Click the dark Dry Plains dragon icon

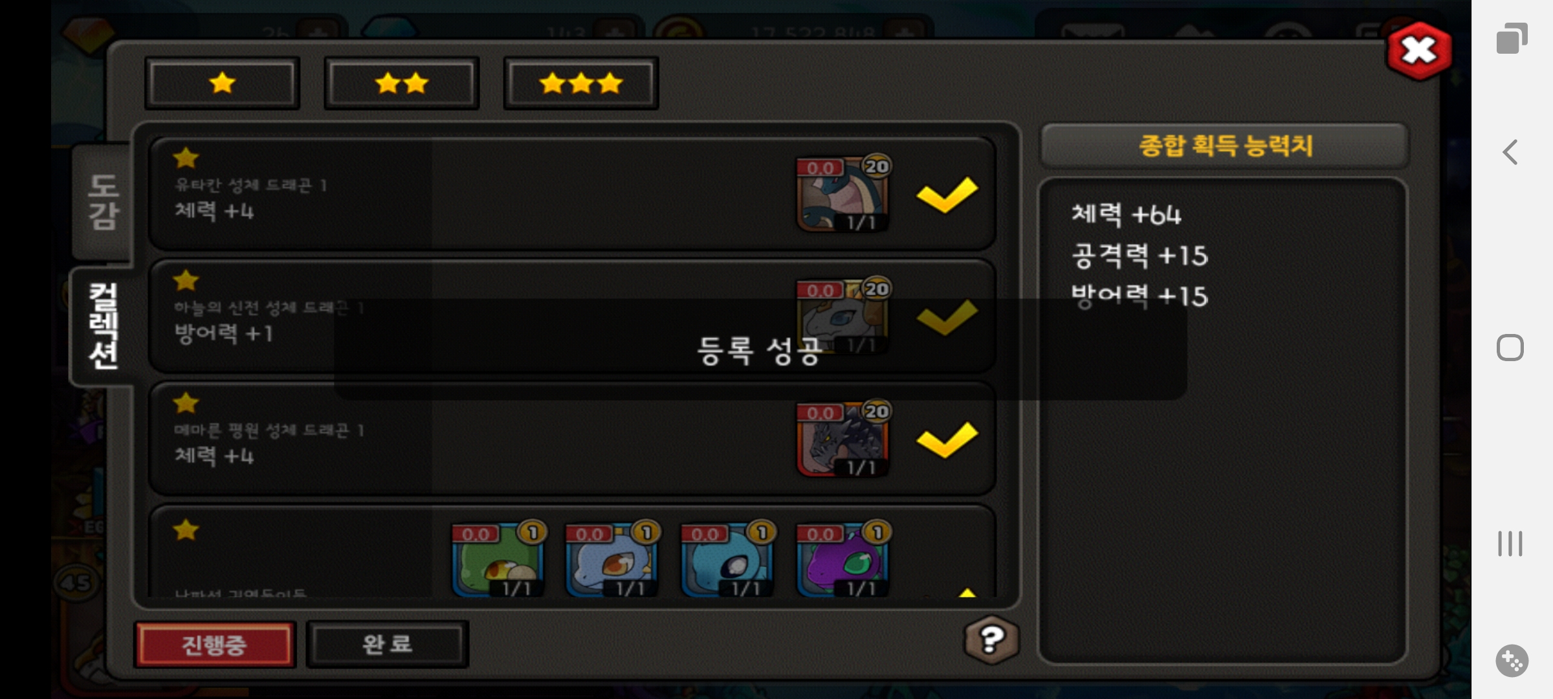(x=843, y=439)
